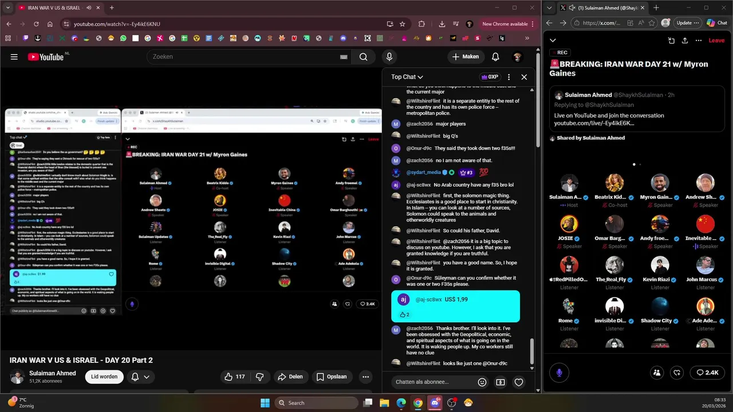Expand the Top Chat mode dropdown

[407, 77]
